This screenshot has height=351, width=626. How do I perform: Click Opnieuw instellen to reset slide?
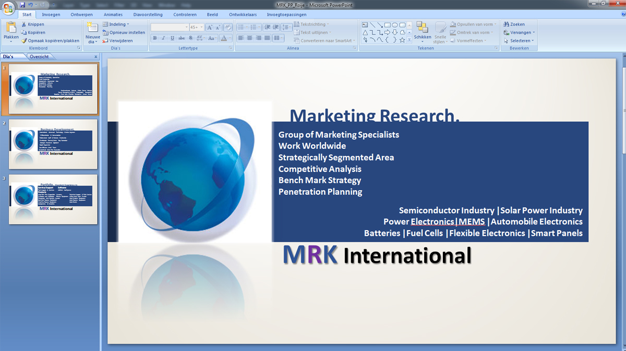coord(124,32)
